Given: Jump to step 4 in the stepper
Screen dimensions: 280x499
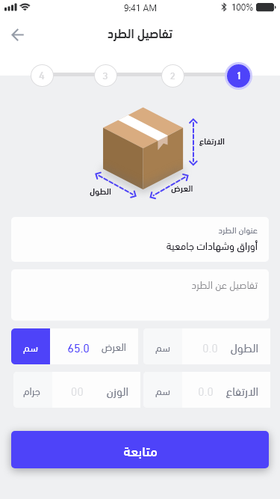Looking at the screenshot, I should 42,76.
